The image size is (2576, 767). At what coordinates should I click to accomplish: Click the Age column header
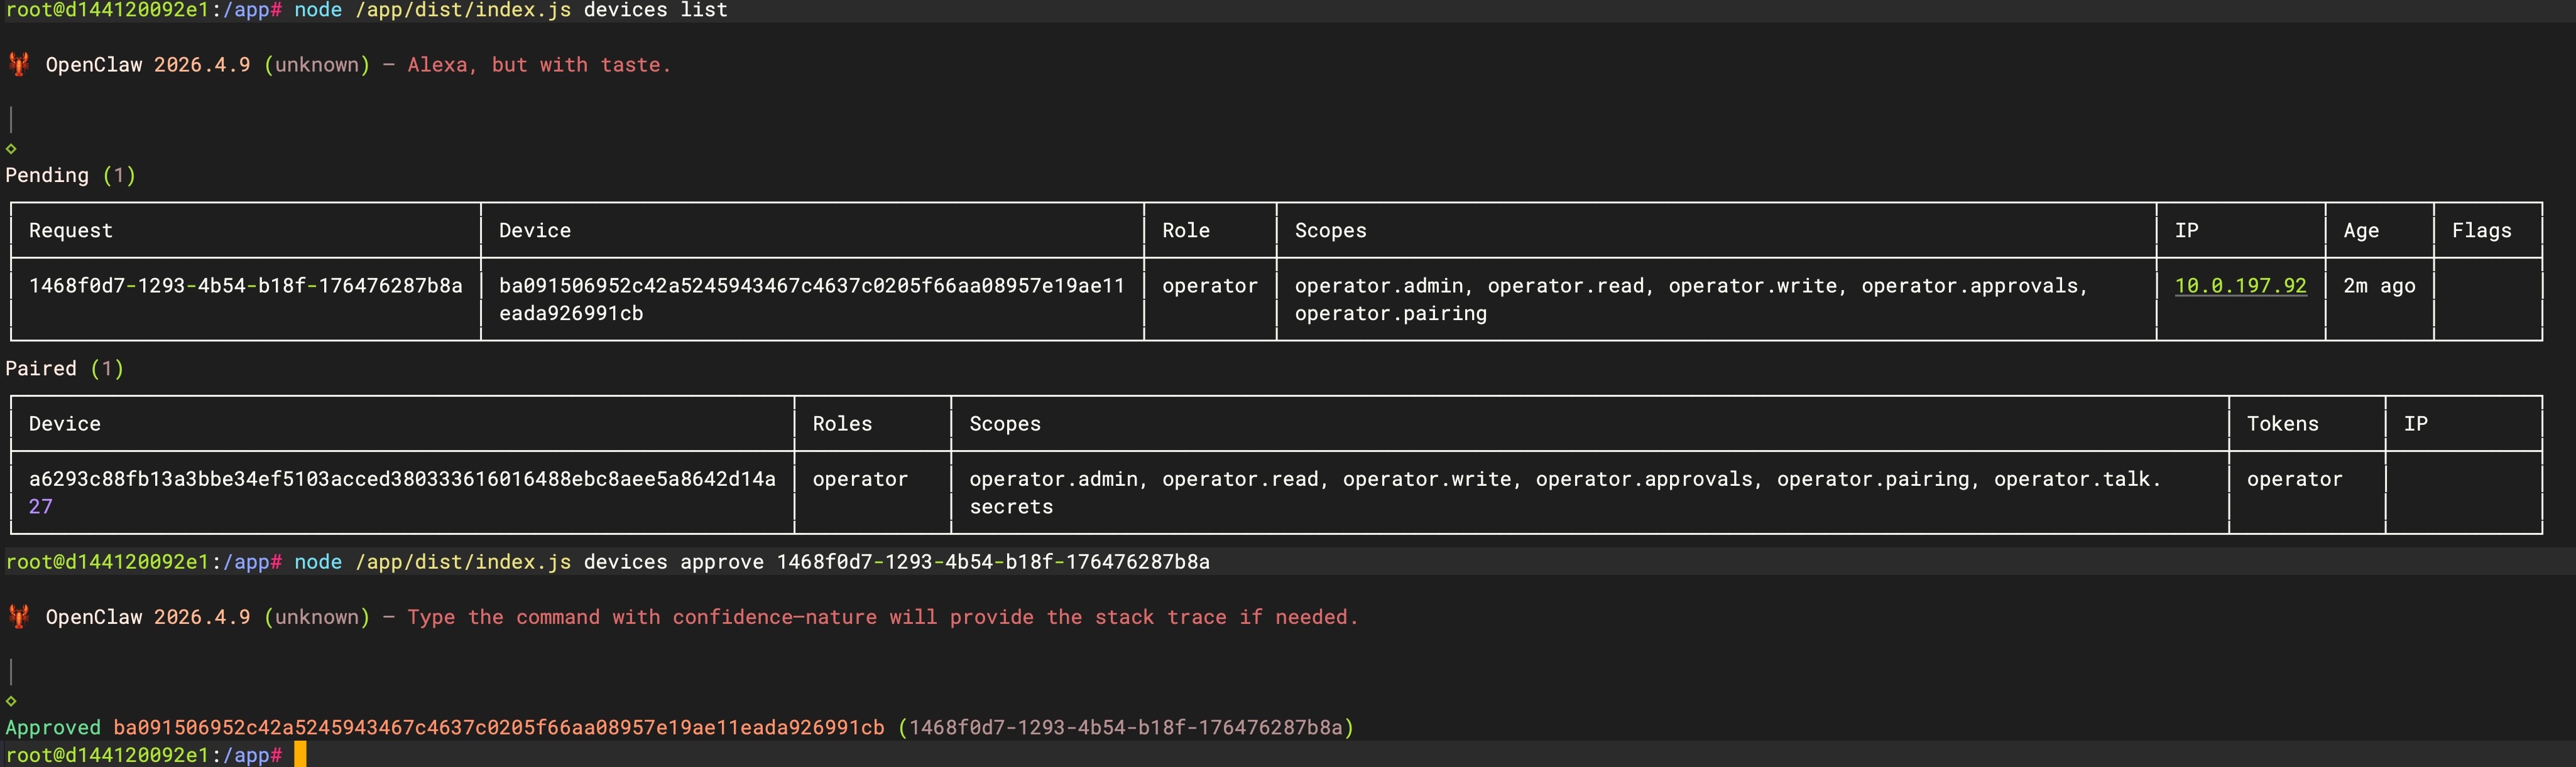(x=2361, y=231)
